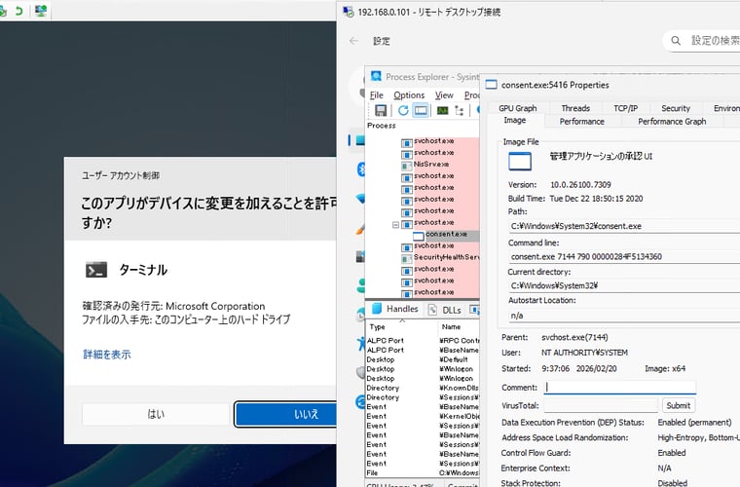This screenshot has height=487, width=740.
Task: Click the NisSrv.exe process icon
Action: pyautogui.click(x=406, y=166)
